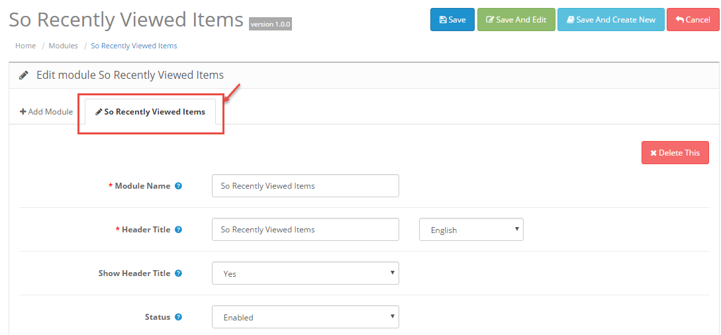Click the help icon beside Header Title

pyautogui.click(x=178, y=230)
